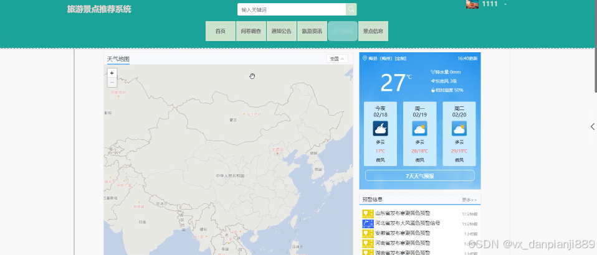Image resolution: width=597 pixels, height=255 pixels.
Task: Click the 天气地图 panel heading
Action: [x=118, y=59]
